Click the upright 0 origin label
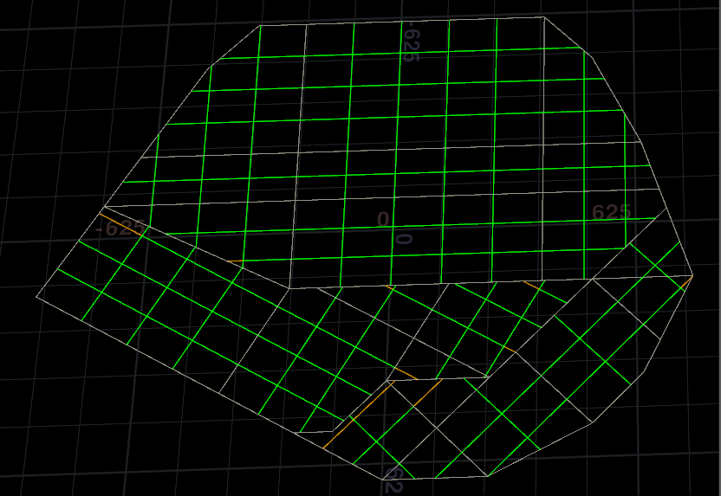 (x=383, y=220)
